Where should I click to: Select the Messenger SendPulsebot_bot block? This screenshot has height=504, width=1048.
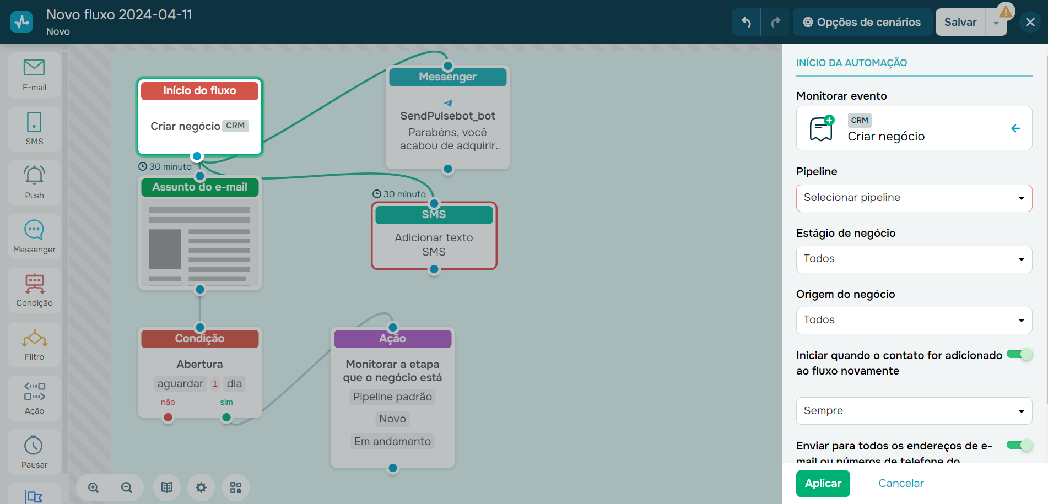448,117
